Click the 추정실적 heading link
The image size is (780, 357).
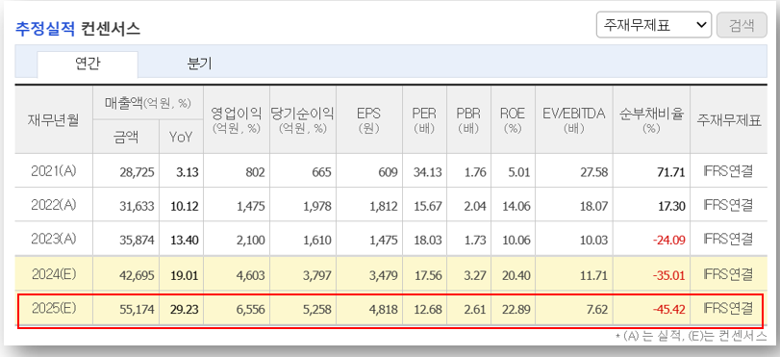pyautogui.click(x=45, y=29)
